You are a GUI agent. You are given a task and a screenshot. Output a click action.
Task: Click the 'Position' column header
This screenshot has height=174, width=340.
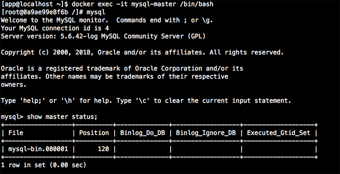(x=93, y=133)
